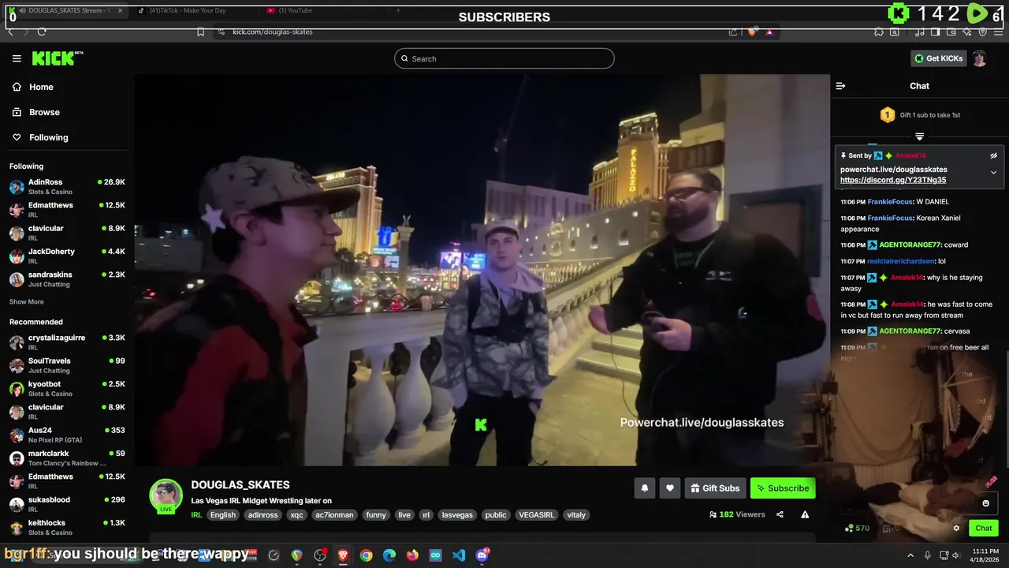
Task: Select the adinross tag
Action: (262, 515)
